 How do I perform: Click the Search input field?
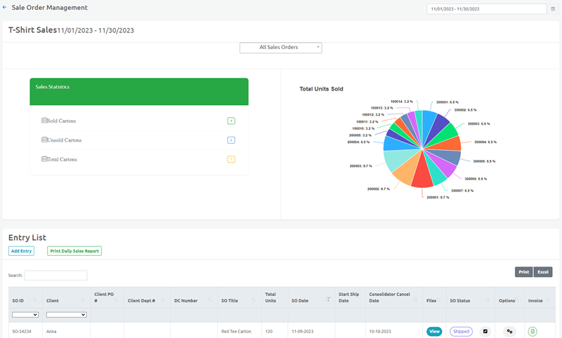56,276
